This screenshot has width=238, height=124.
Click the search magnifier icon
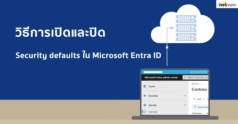pos(185,77)
